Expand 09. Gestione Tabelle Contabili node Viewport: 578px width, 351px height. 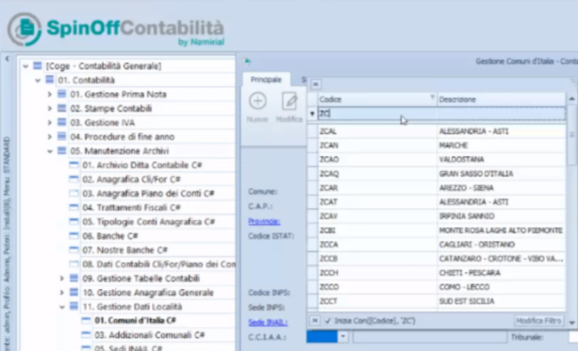[62, 278]
